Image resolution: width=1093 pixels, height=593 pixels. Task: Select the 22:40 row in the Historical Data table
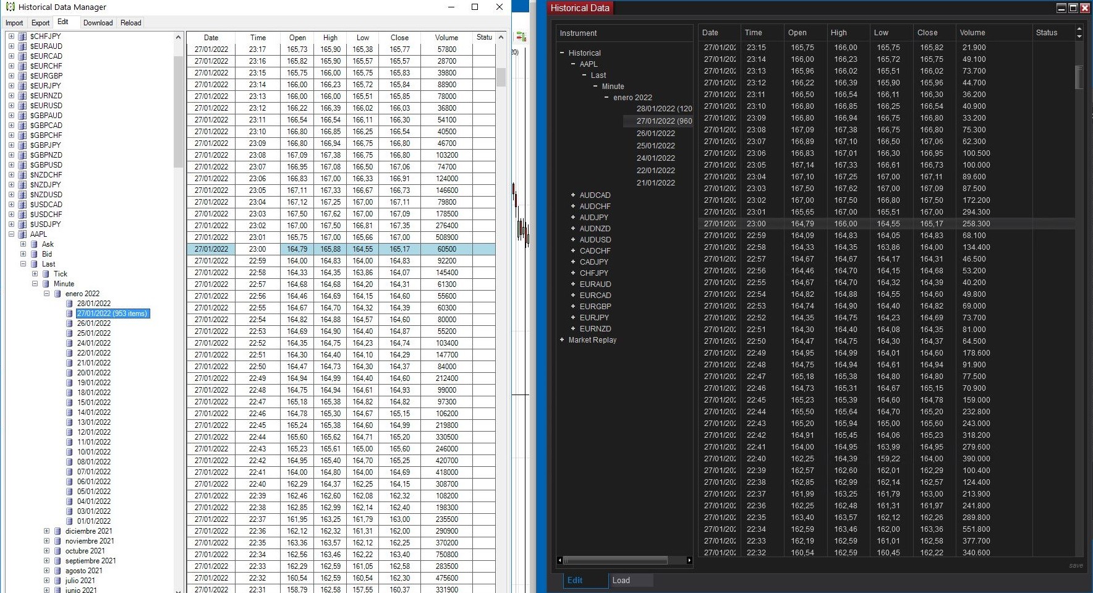tap(887, 459)
